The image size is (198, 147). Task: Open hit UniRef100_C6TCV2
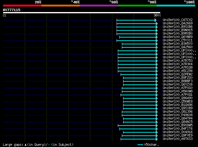(178, 20)
